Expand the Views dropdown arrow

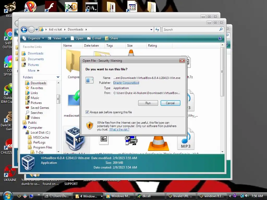coord(66,38)
